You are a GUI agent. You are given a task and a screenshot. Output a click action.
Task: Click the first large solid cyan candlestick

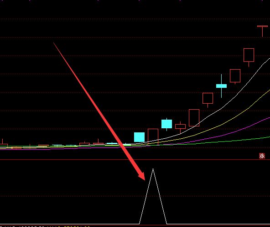point(139,137)
